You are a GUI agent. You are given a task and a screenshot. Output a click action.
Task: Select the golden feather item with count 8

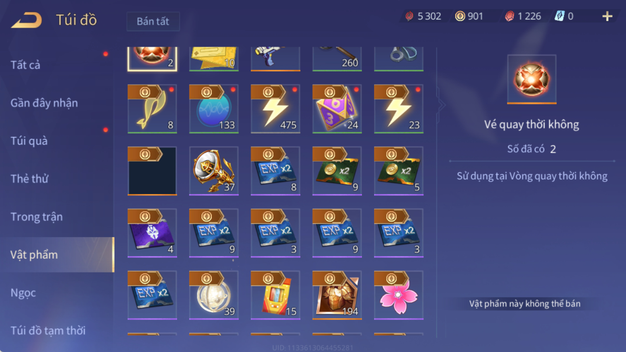[x=152, y=109]
